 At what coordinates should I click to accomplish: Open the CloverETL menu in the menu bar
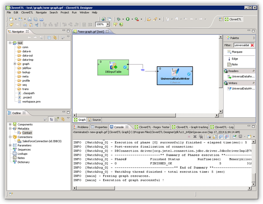(x=27, y=12)
